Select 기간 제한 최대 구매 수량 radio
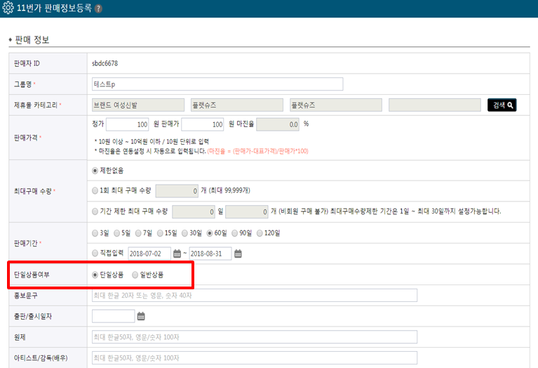The image size is (538, 368). (x=95, y=211)
